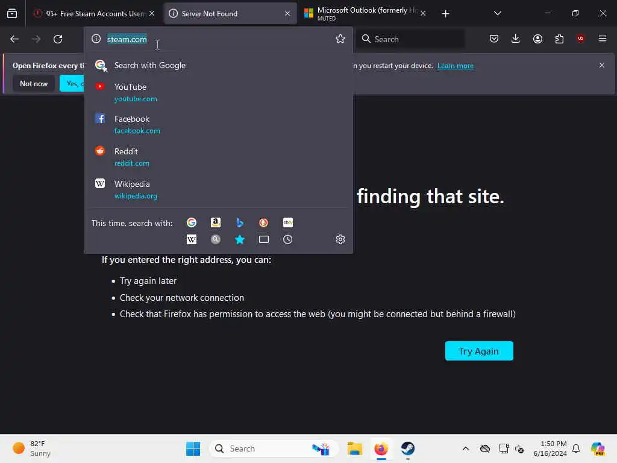Select Reddit suggestion
The image size is (617, 463).
point(218,157)
